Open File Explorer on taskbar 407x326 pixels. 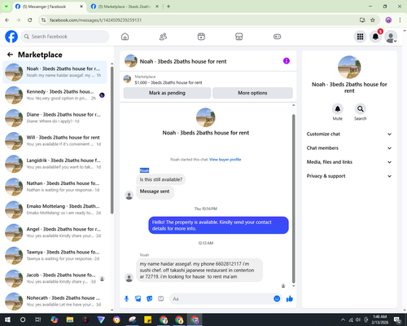click(x=70, y=319)
